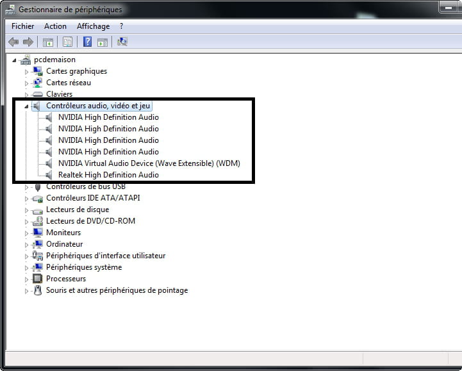Screen dimensions: 462x371
Task: Expand the Moniteurs node
Action: (x=26, y=233)
